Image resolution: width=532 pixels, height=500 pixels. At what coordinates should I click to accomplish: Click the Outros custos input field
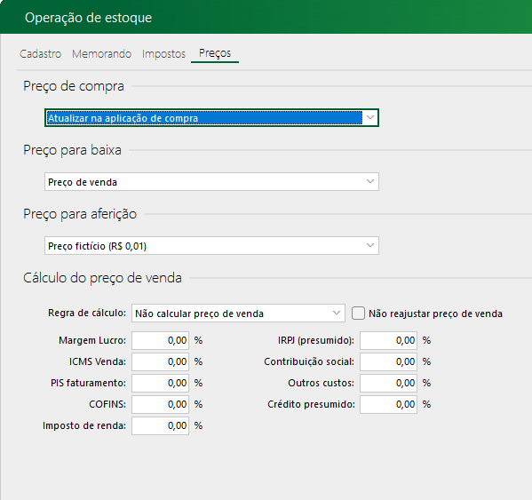point(388,383)
